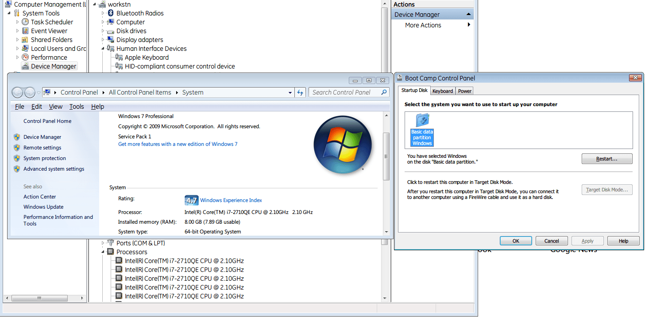Viewport: 645px width, 317px height.
Task: Open the address bar history dropdown arrow
Action: coord(290,92)
